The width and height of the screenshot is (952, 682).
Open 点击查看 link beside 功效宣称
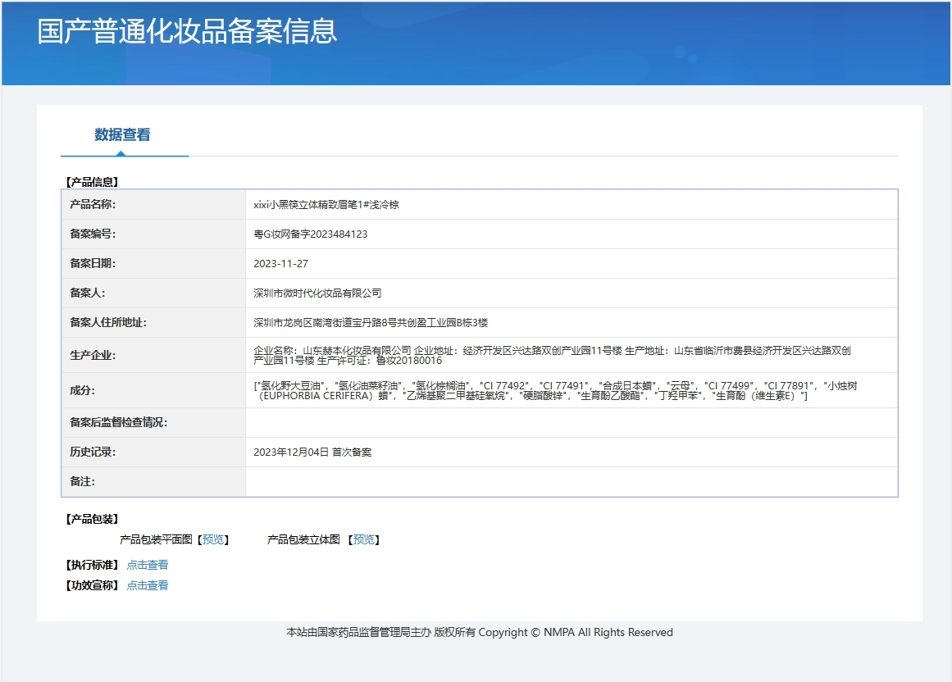(148, 585)
